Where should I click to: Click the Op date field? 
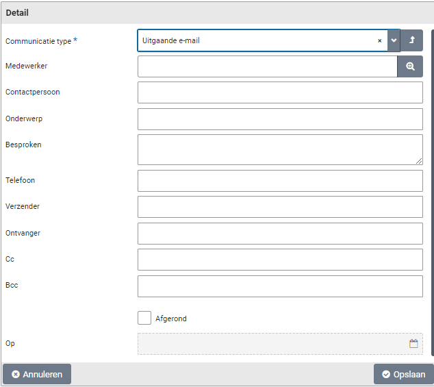point(272,344)
